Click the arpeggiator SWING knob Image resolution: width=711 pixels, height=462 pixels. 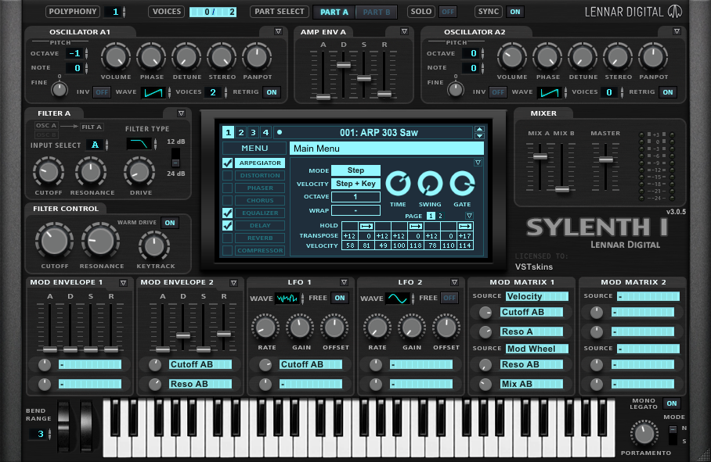(430, 184)
